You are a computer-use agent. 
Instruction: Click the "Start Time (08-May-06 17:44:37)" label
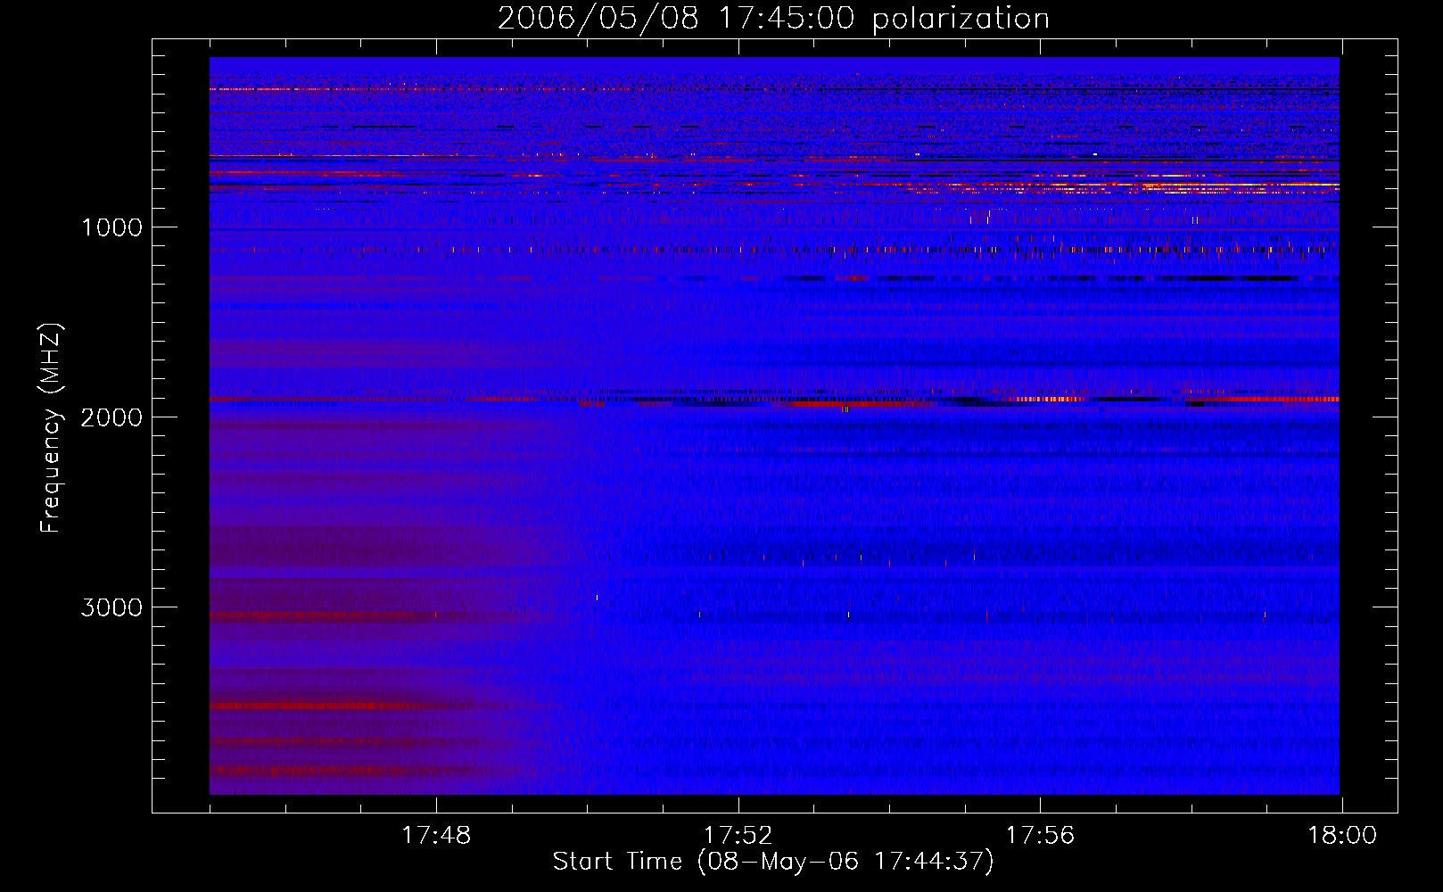[773, 862]
